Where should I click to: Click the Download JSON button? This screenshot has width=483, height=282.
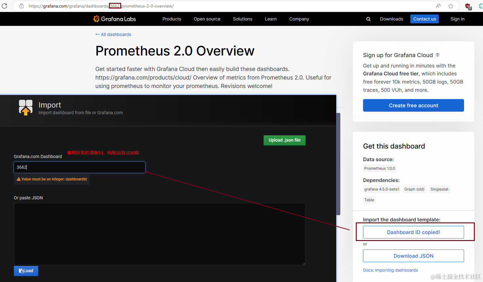[x=414, y=256]
